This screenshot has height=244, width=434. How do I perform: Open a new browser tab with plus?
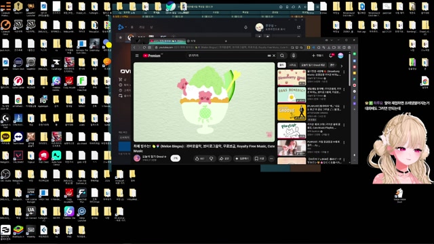[226, 41]
